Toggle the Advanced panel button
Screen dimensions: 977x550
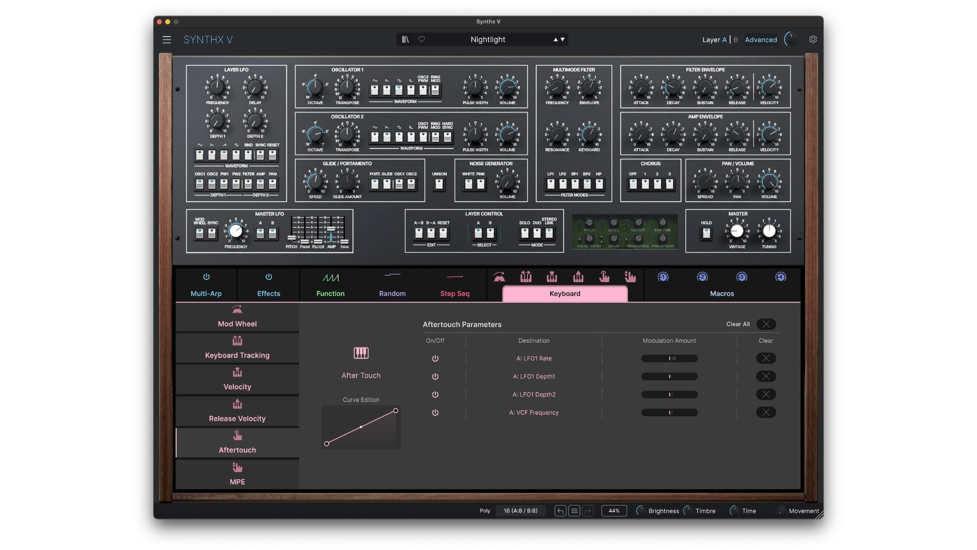[x=761, y=40]
